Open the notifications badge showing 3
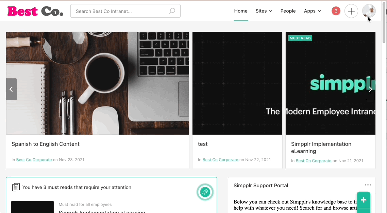The width and height of the screenshot is (387, 213). coord(336,11)
